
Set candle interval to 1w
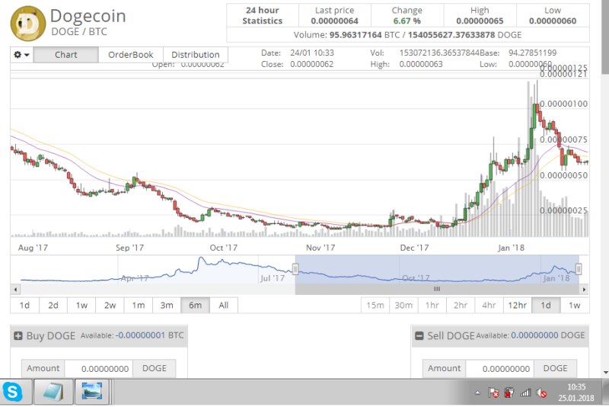[x=574, y=305]
